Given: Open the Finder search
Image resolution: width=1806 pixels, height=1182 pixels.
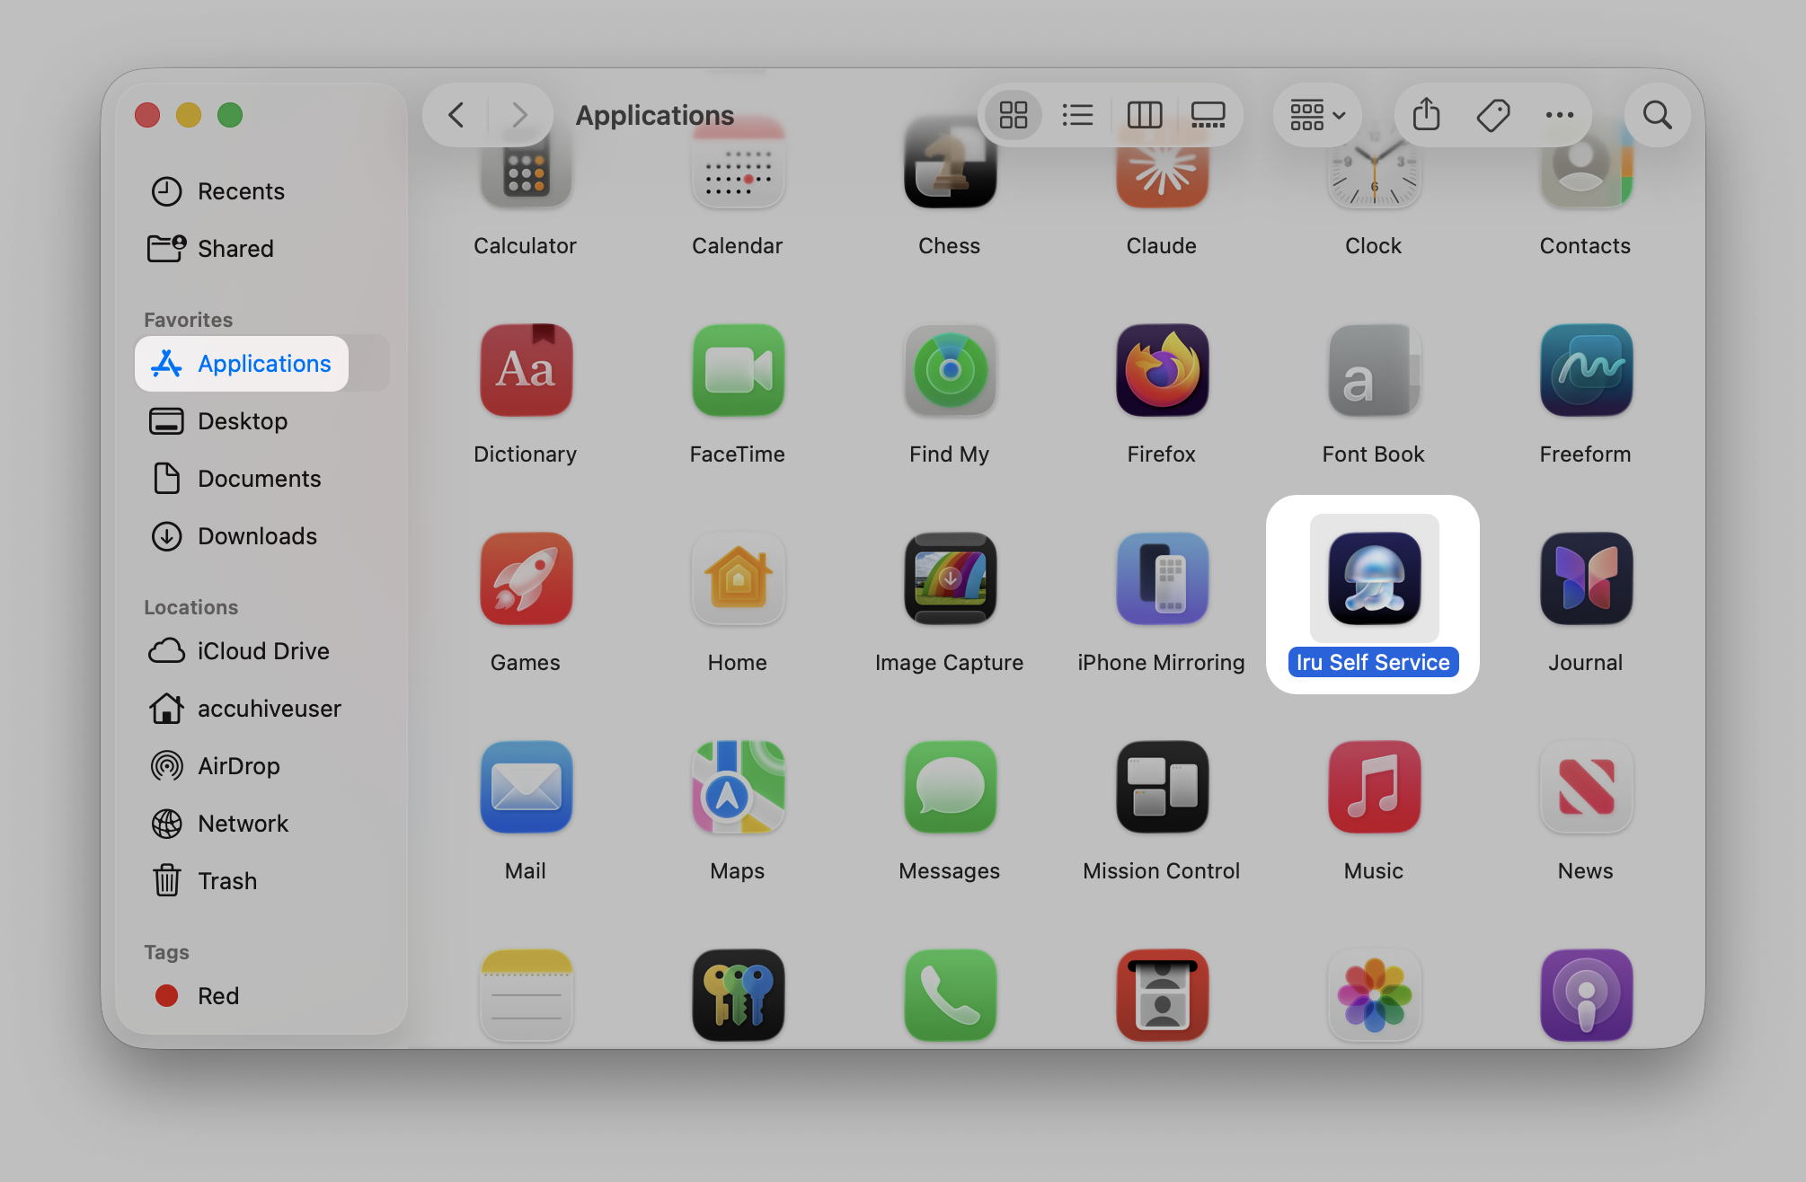Looking at the screenshot, I should point(1657,115).
